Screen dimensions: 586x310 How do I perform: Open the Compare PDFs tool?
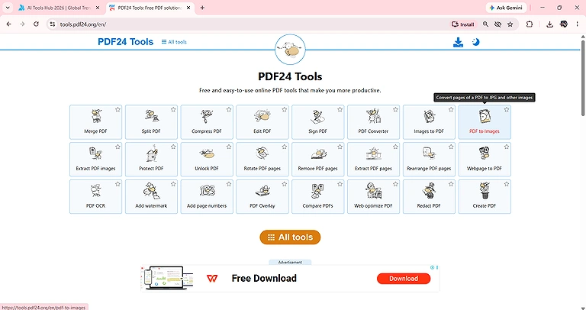click(318, 197)
